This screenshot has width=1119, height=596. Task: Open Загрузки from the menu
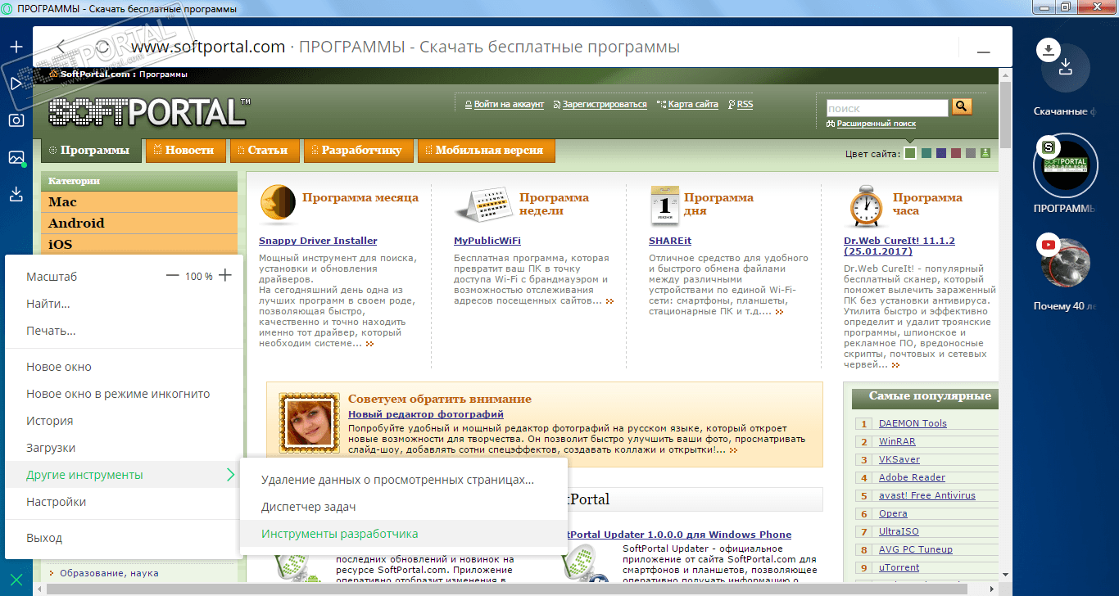tap(125, 448)
